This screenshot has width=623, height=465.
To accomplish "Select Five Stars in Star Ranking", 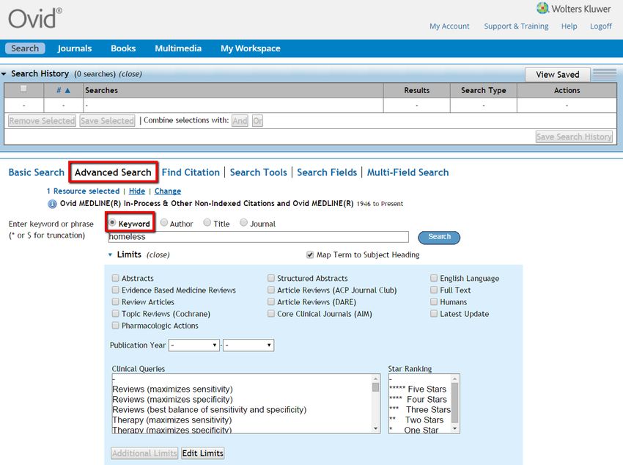I will click(418, 389).
